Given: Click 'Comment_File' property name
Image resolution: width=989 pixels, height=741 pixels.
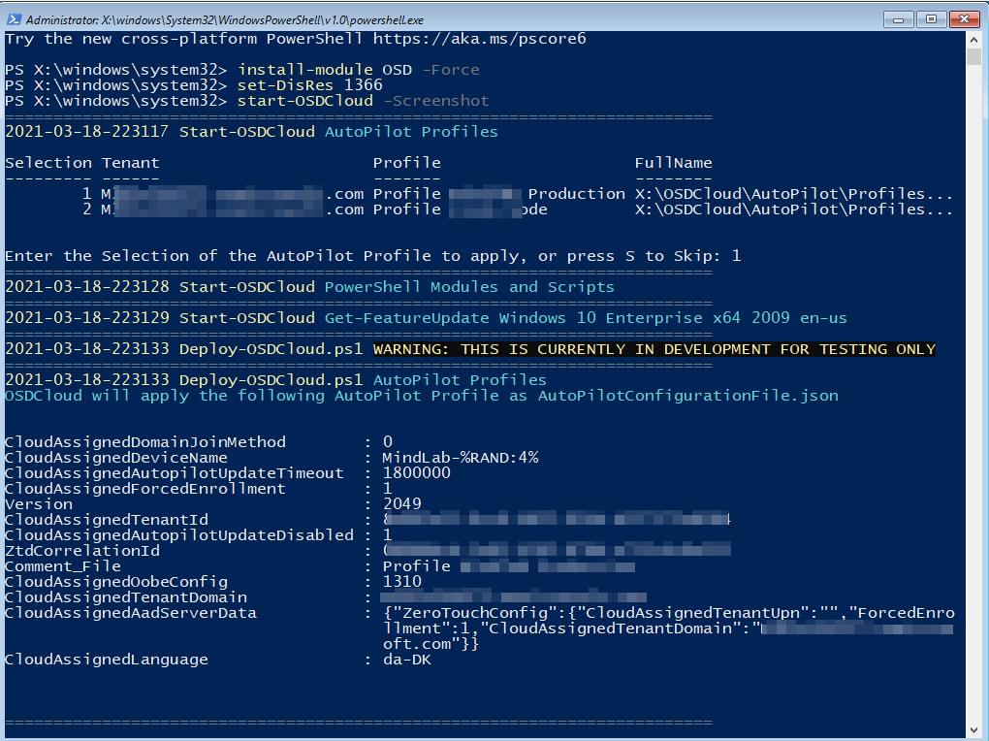Looking at the screenshot, I should tap(62, 566).
